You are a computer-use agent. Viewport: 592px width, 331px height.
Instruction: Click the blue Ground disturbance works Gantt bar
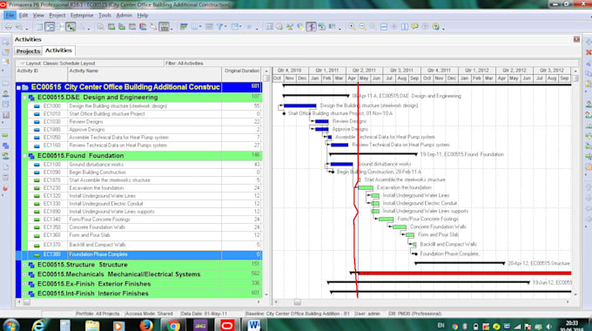(341, 164)
